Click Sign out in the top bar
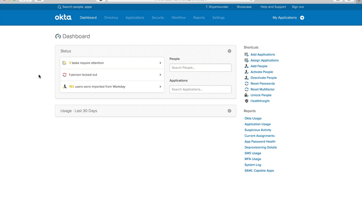This screenshot has width=362, height=204. [298, 7]
